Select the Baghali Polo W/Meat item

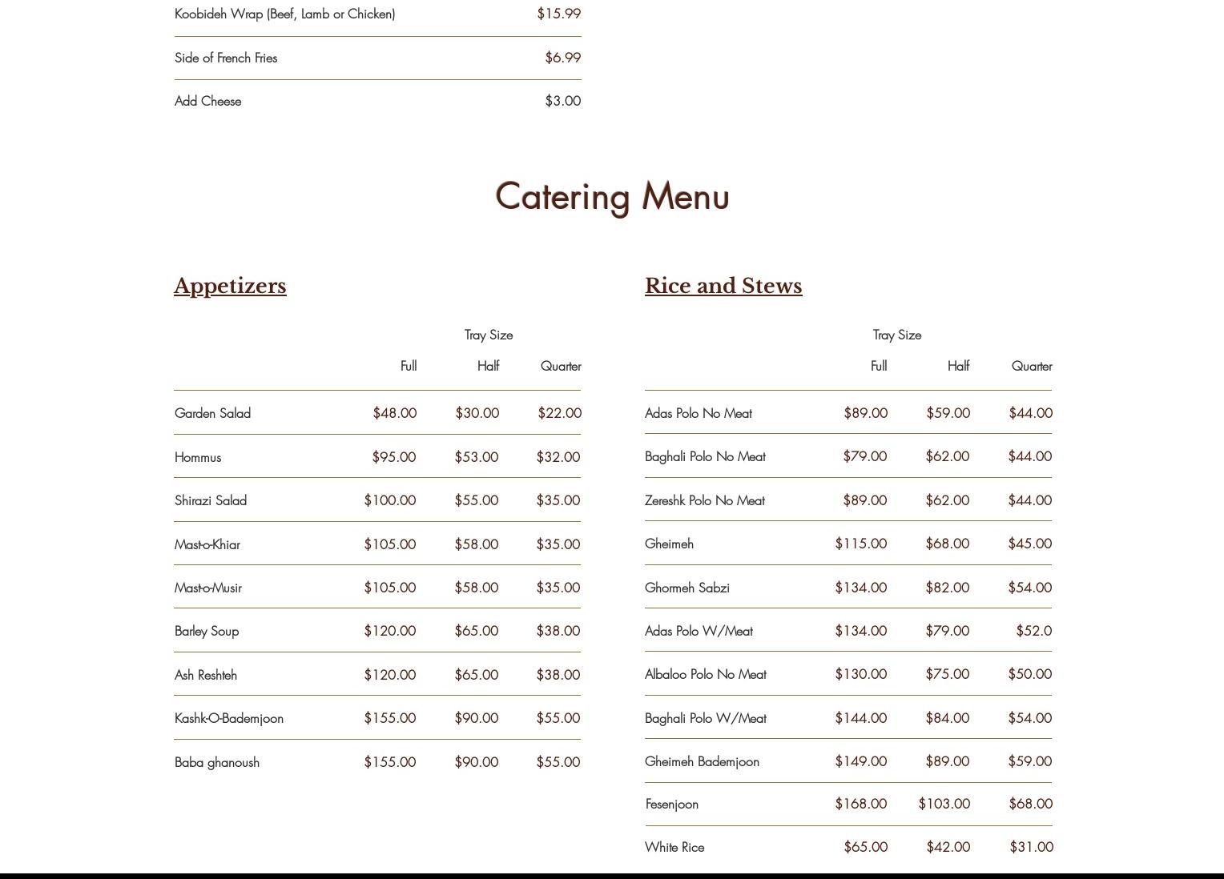click(706, 718)
